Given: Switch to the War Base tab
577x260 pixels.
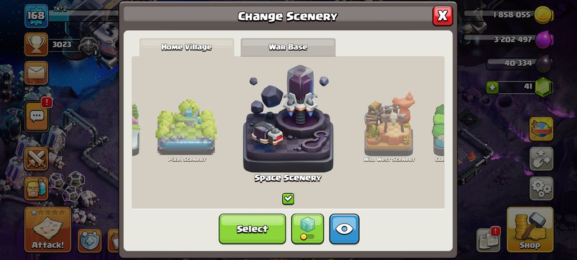Looking at the screenshot, I should (x=288, y=47).
